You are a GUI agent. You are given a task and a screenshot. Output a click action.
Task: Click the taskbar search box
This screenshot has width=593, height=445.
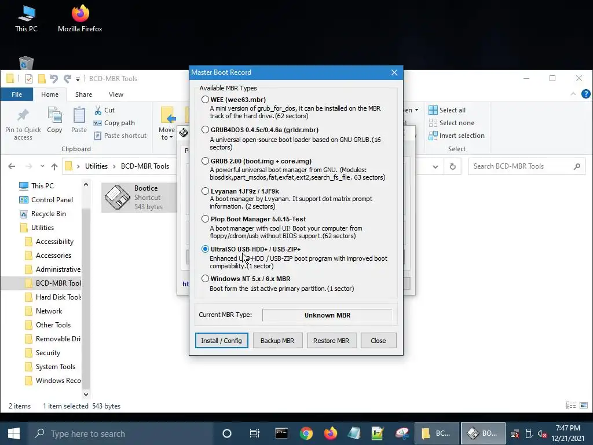coord(122,433)
